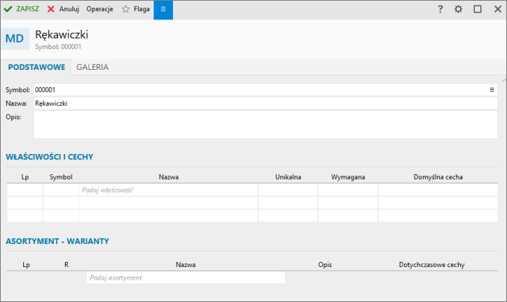Viewport: 507px width, 302px height.
Task: Click Anuluj to cancel changes
Action: 63,9
